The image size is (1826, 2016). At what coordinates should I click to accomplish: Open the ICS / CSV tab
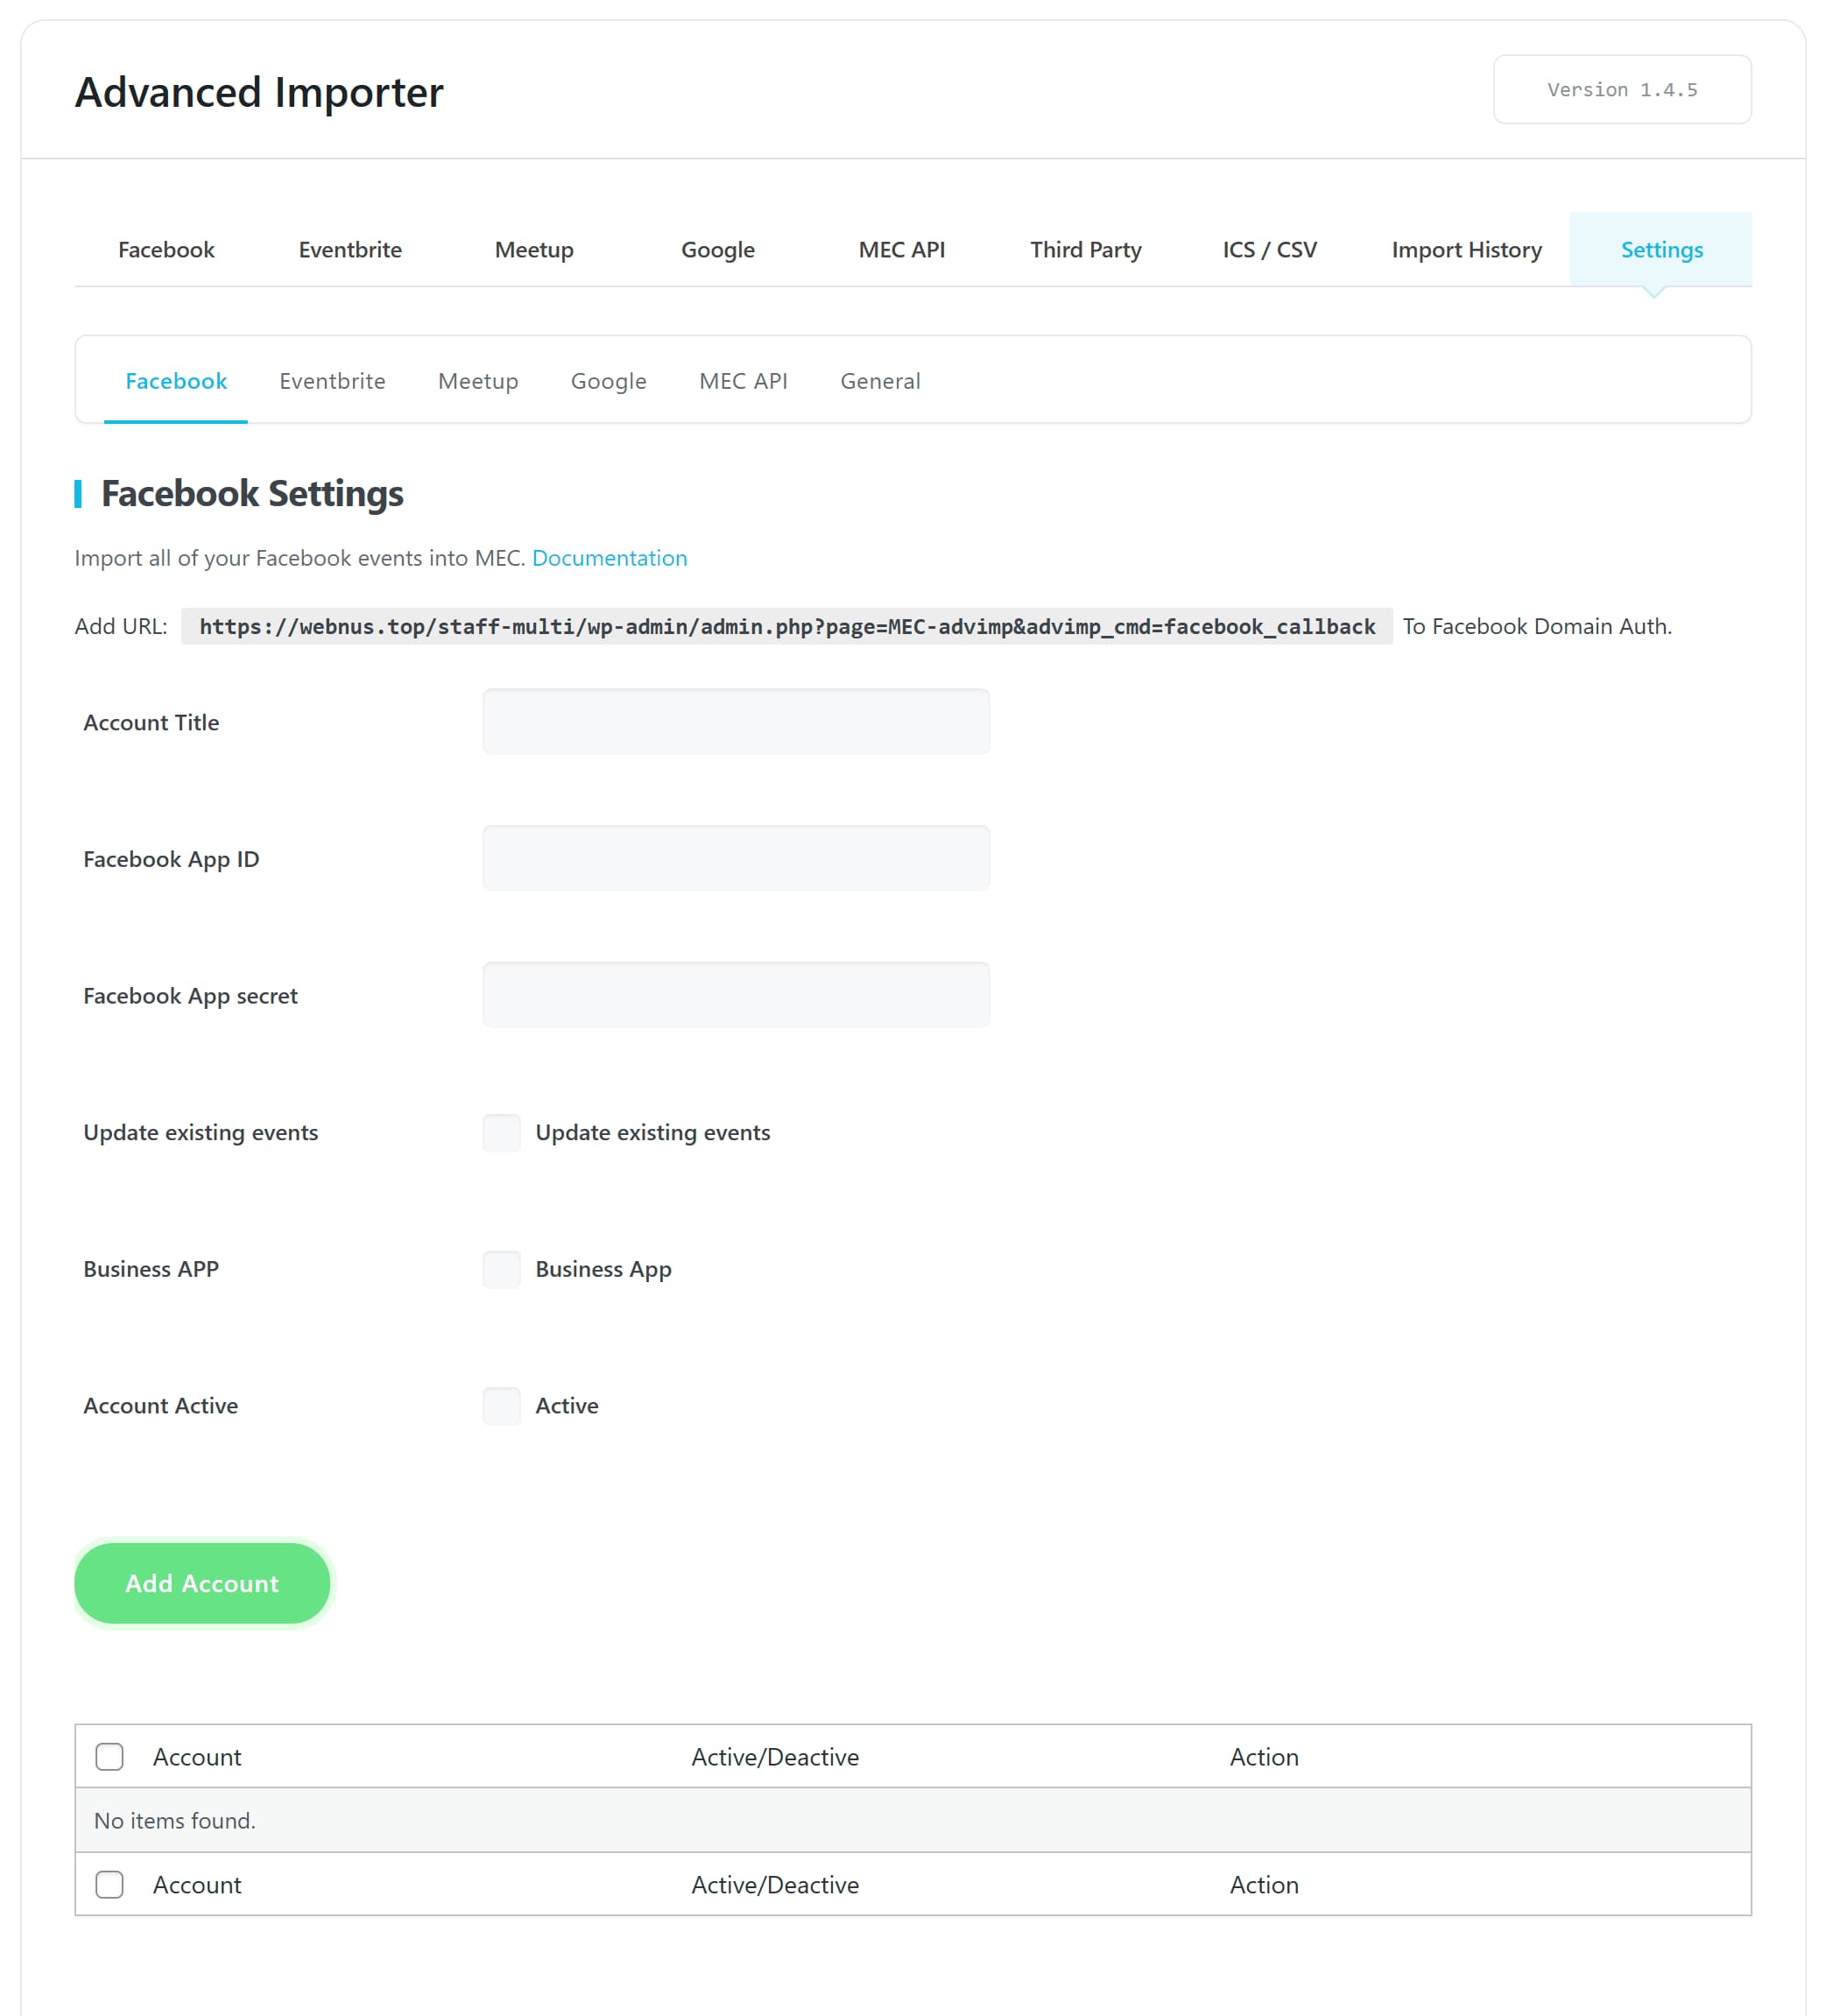click(x=1269, y=249)
